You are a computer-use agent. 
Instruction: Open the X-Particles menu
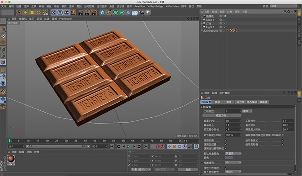(x=172, y=6)
